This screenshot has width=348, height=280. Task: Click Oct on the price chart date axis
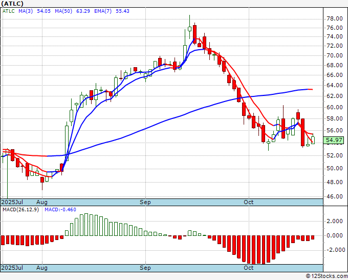coord(249,202)
